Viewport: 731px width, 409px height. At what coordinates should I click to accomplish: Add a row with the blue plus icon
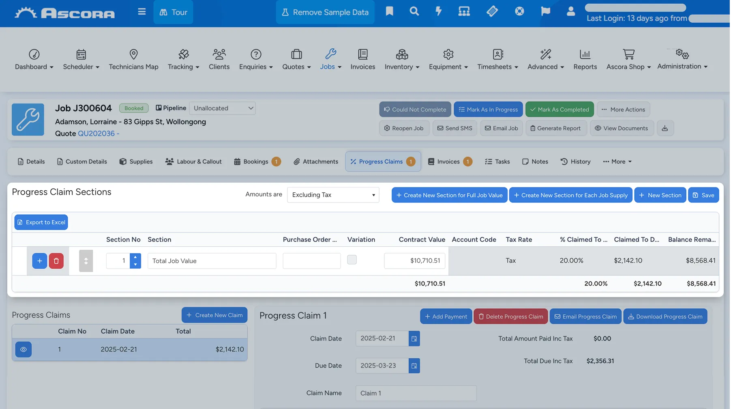40,261
